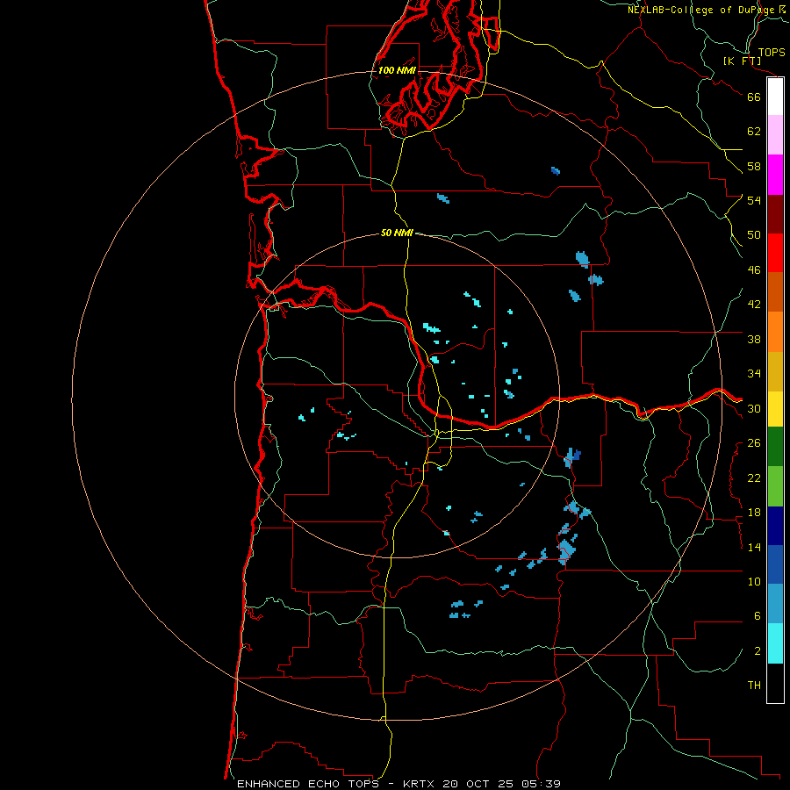This screenshot has width=790, height=790.
Task: Click the legend value "50"
Action: (754, 235)
